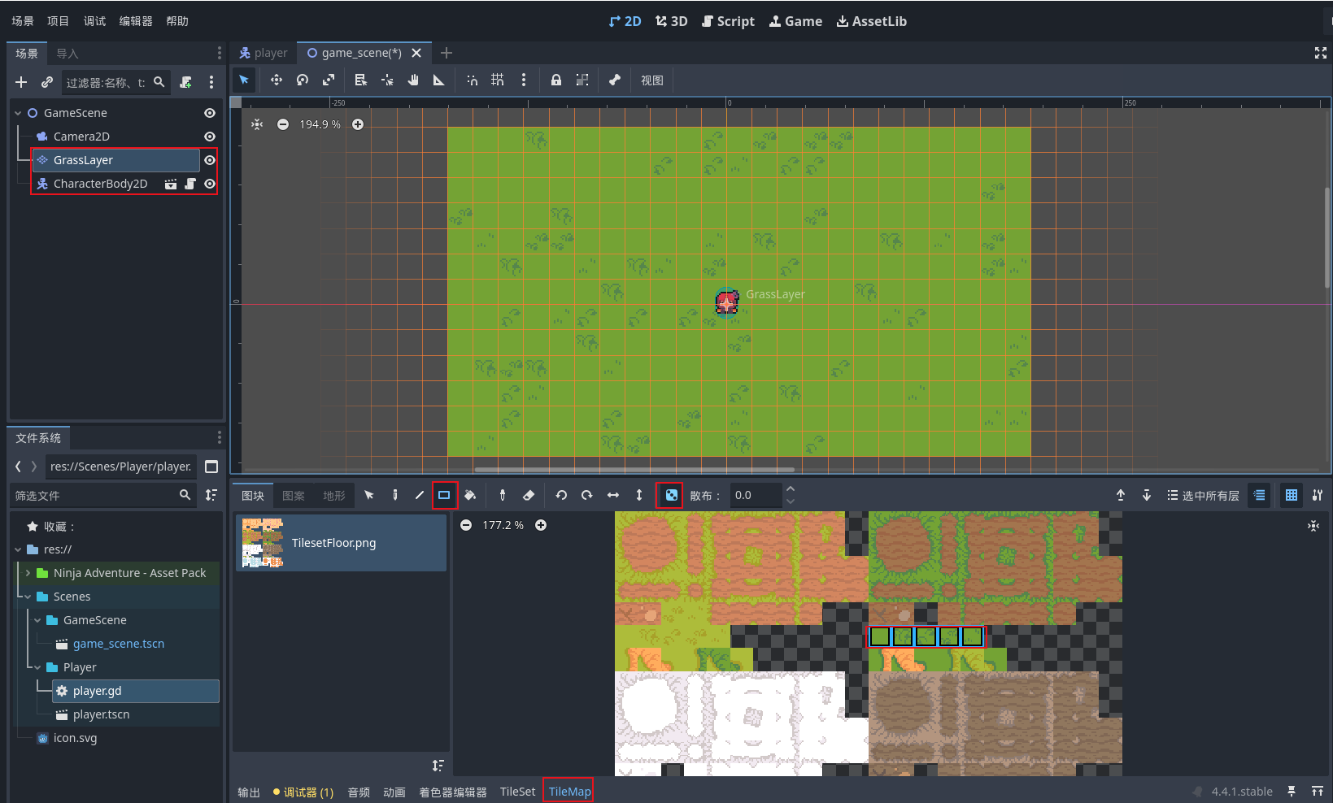
Task: Collapse the GameScene folder in filesystem
Action: click(37, 620)
